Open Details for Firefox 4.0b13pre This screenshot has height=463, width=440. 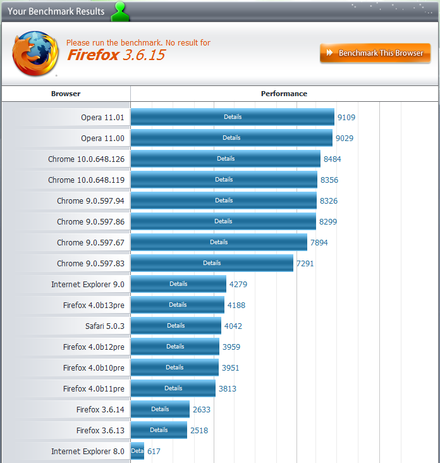click(178, 305)
